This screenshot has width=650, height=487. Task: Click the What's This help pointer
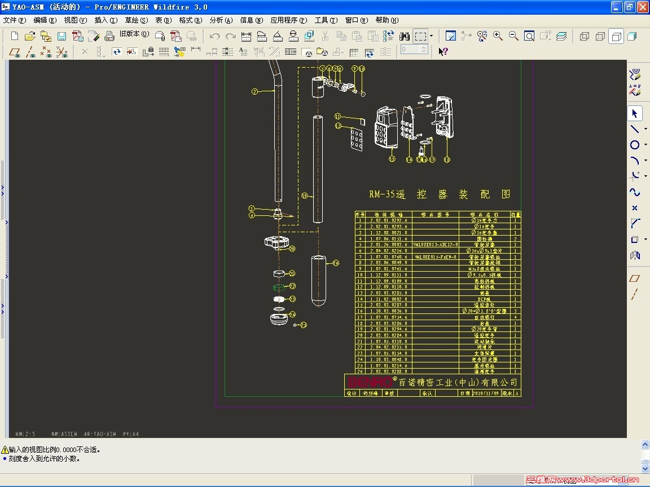[x=443, y=52]
